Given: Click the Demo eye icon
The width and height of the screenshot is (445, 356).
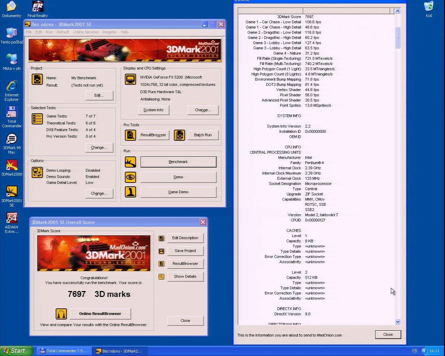Looking at the screenshot, I should coord(130,177).
